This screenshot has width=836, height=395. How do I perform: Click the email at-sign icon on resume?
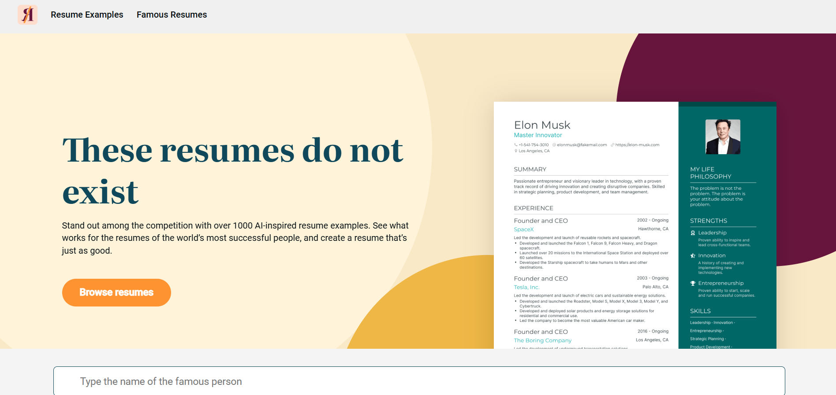click(554, 145)
